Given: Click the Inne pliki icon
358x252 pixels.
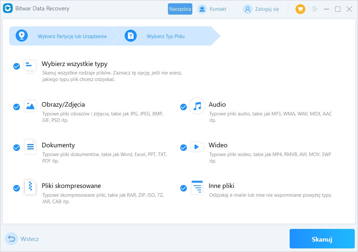Looking at the screenshot, I should [x=197, y=187].
